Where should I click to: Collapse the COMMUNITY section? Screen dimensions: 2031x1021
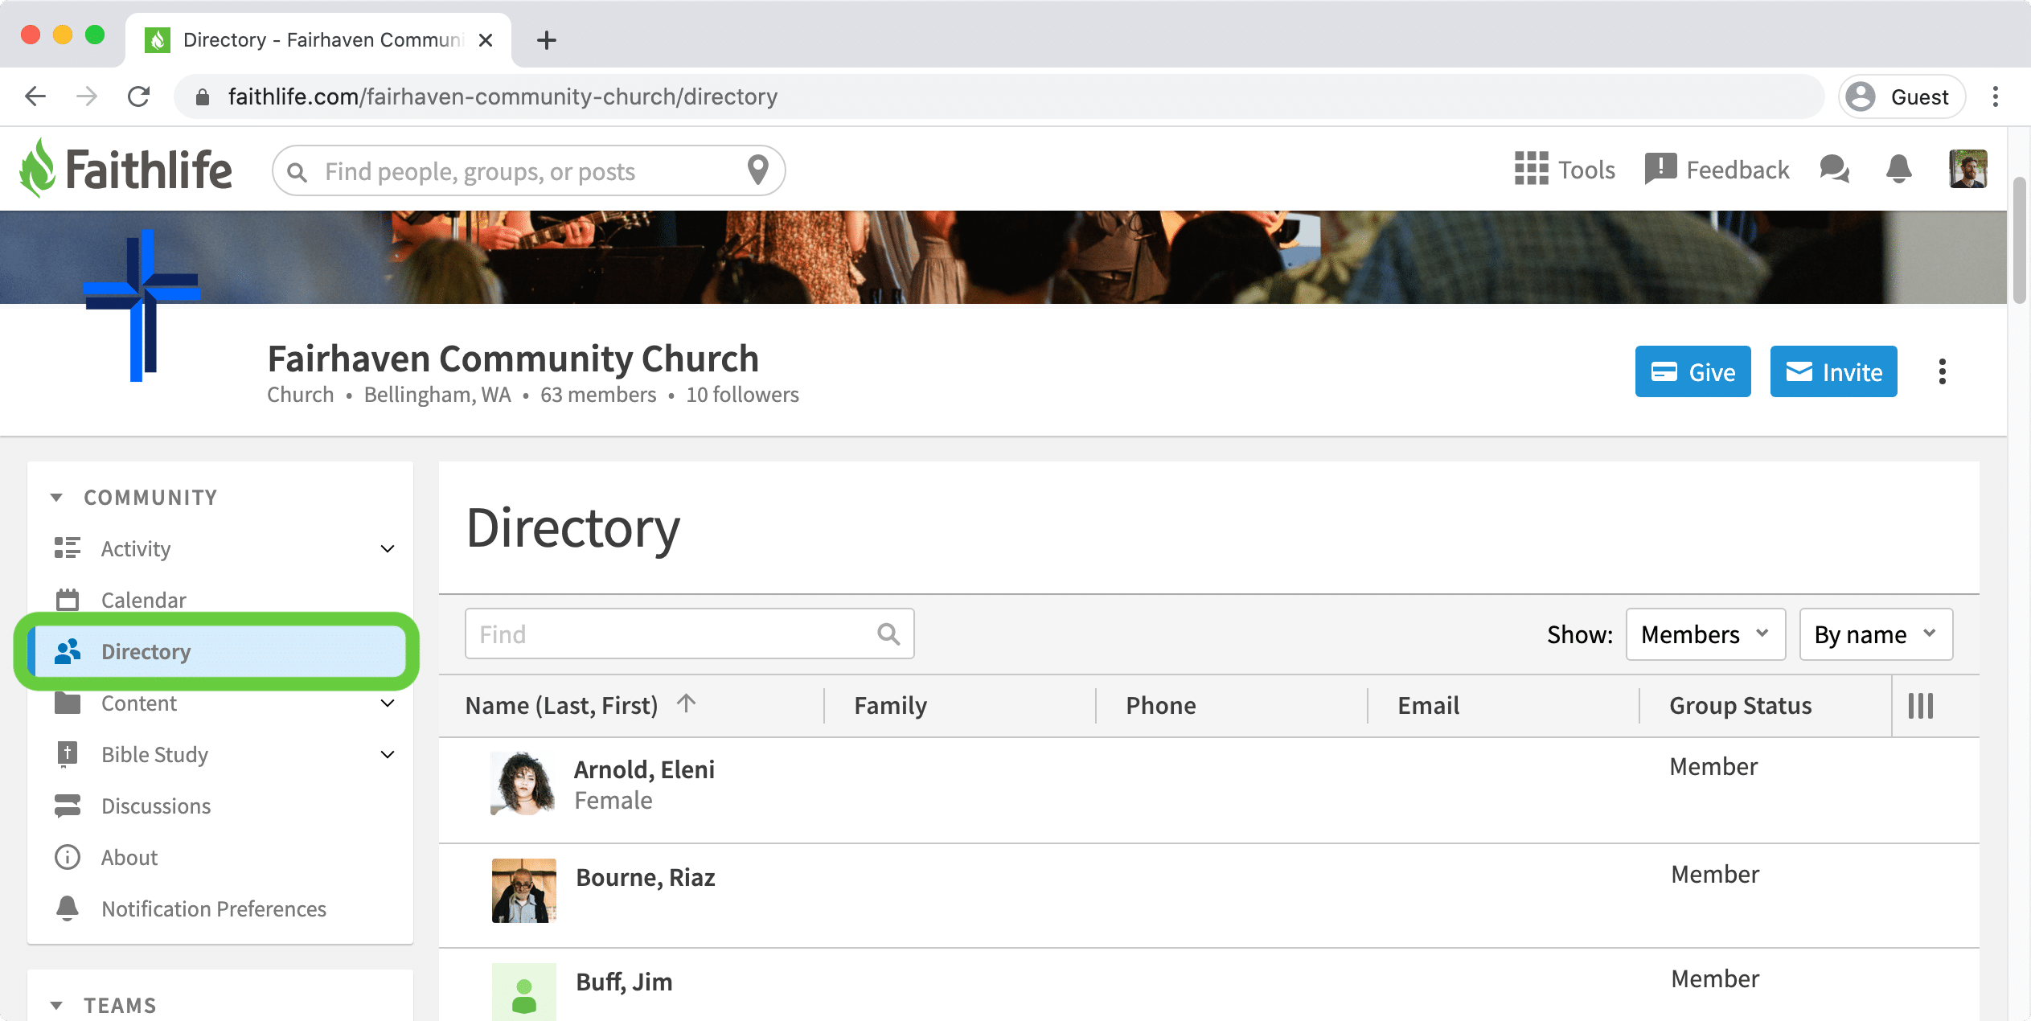tap(56, 498)
